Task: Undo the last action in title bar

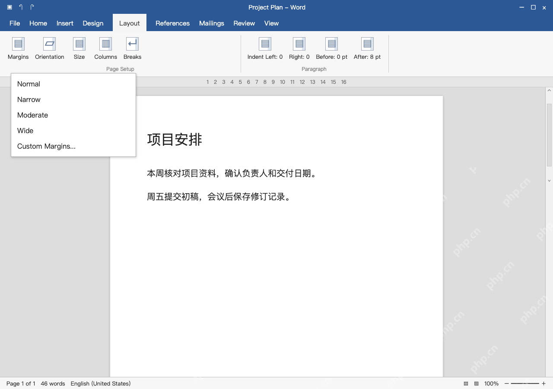Action: [x=21, y=7]
